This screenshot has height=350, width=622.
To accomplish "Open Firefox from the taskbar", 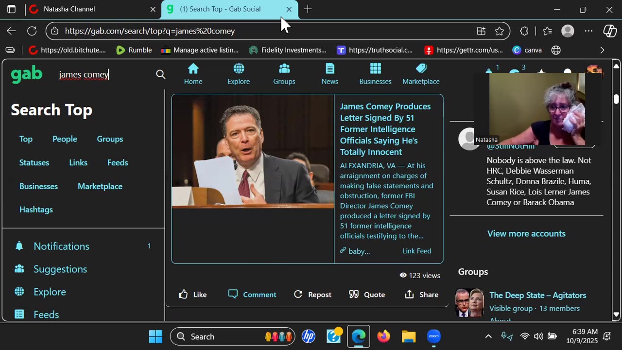I will (384, 336).
